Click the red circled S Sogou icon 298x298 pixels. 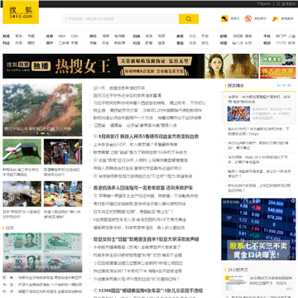pos(248,19)
